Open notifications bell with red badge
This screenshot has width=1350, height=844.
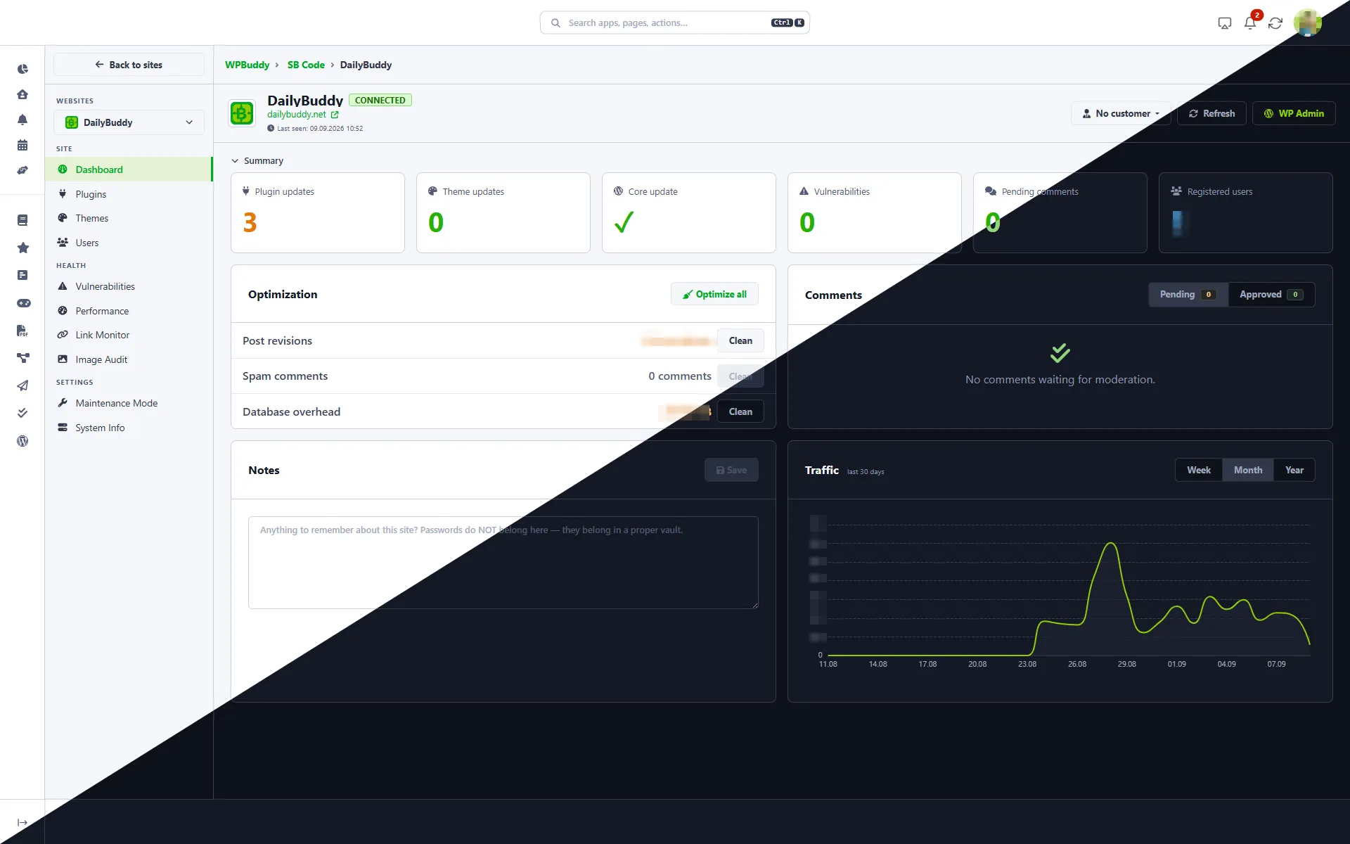[x=1250, y=23]
